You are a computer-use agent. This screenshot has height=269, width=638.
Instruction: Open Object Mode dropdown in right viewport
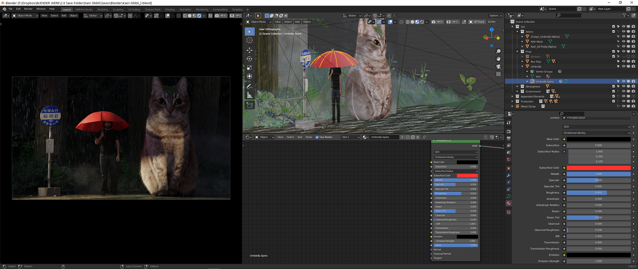tap(259, 22)
